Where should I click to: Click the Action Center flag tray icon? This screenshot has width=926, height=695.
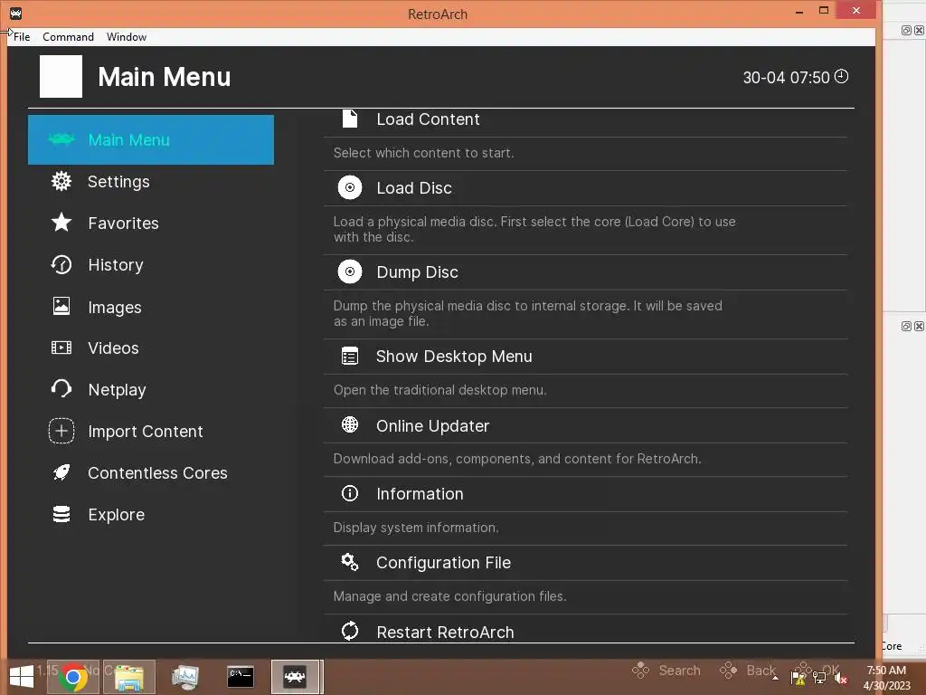coord(798,678)
